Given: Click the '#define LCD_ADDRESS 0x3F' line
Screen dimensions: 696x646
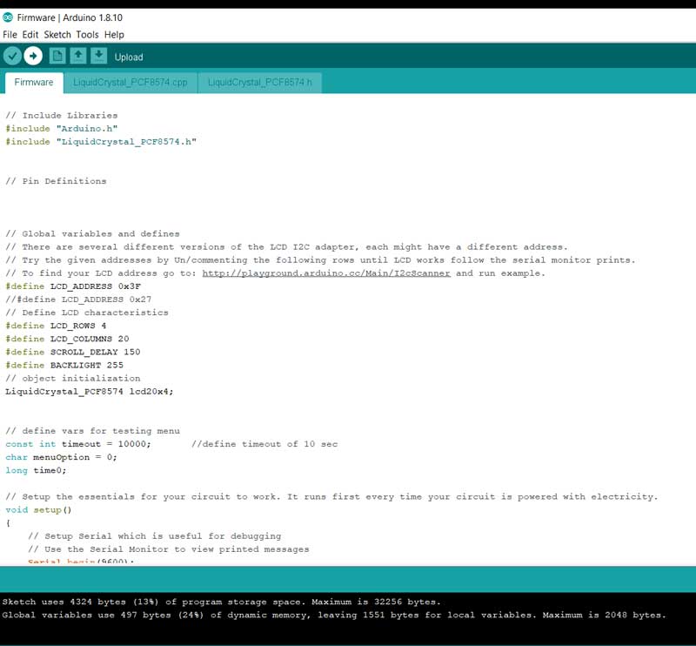Looking at the screenshot, I should point(73,286).
